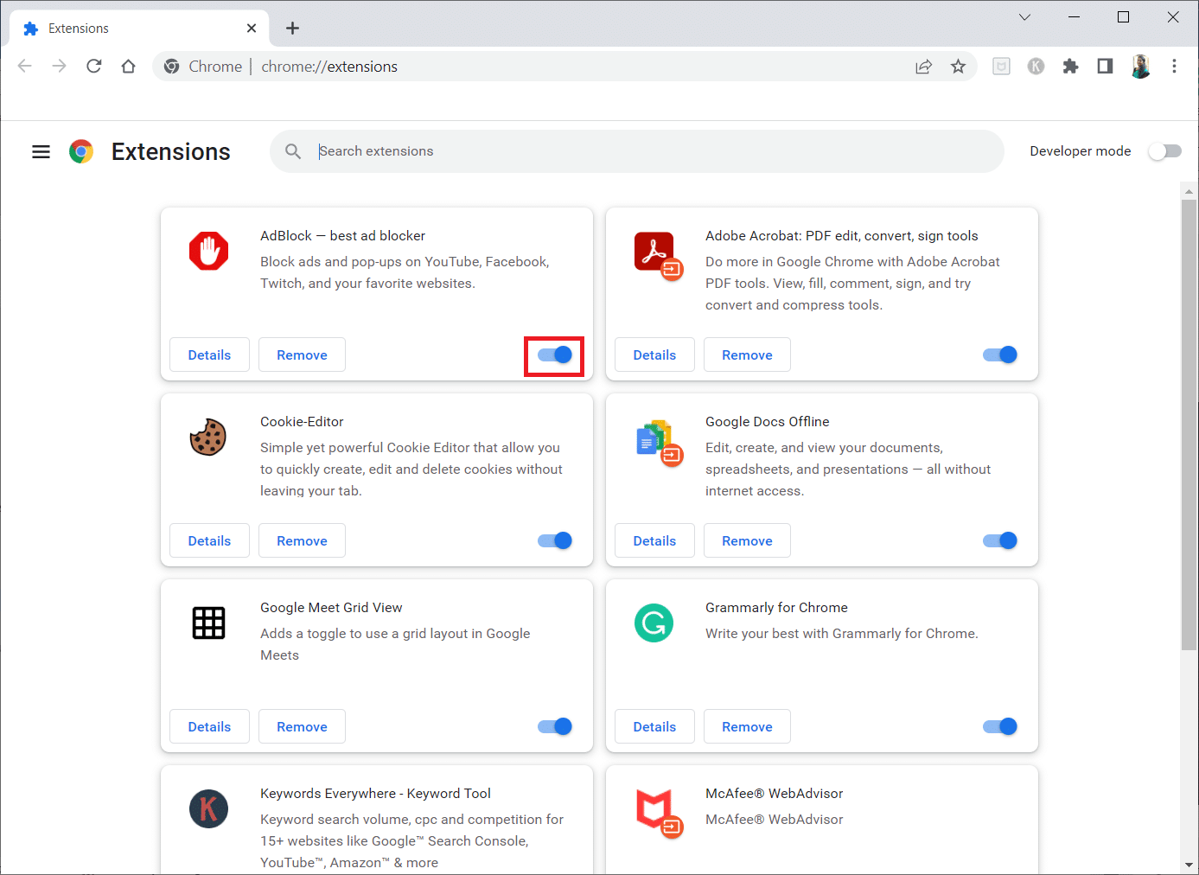Remove Google Docs Offline extension
The width and height of the screenshot is (1199, 875).
pyautogui.click(x=747, y=540)
